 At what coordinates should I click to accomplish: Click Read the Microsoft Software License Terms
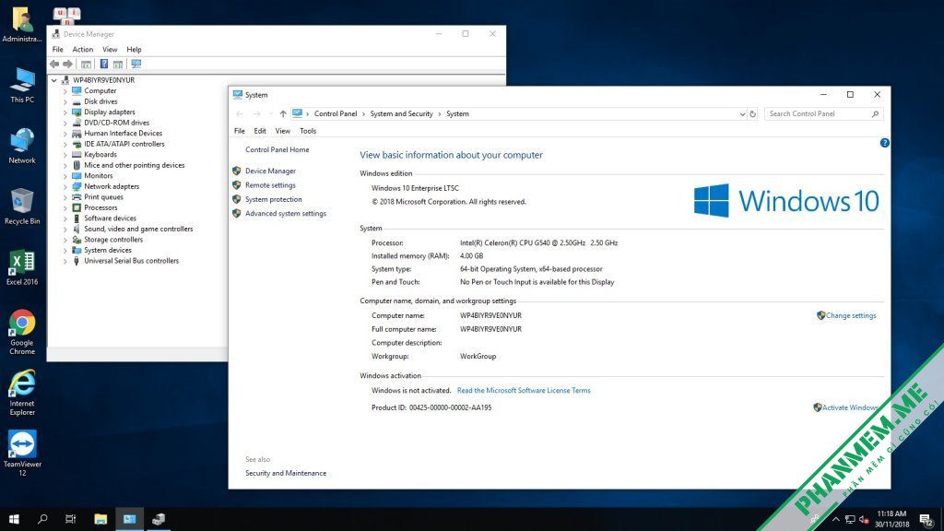[524, 391]
